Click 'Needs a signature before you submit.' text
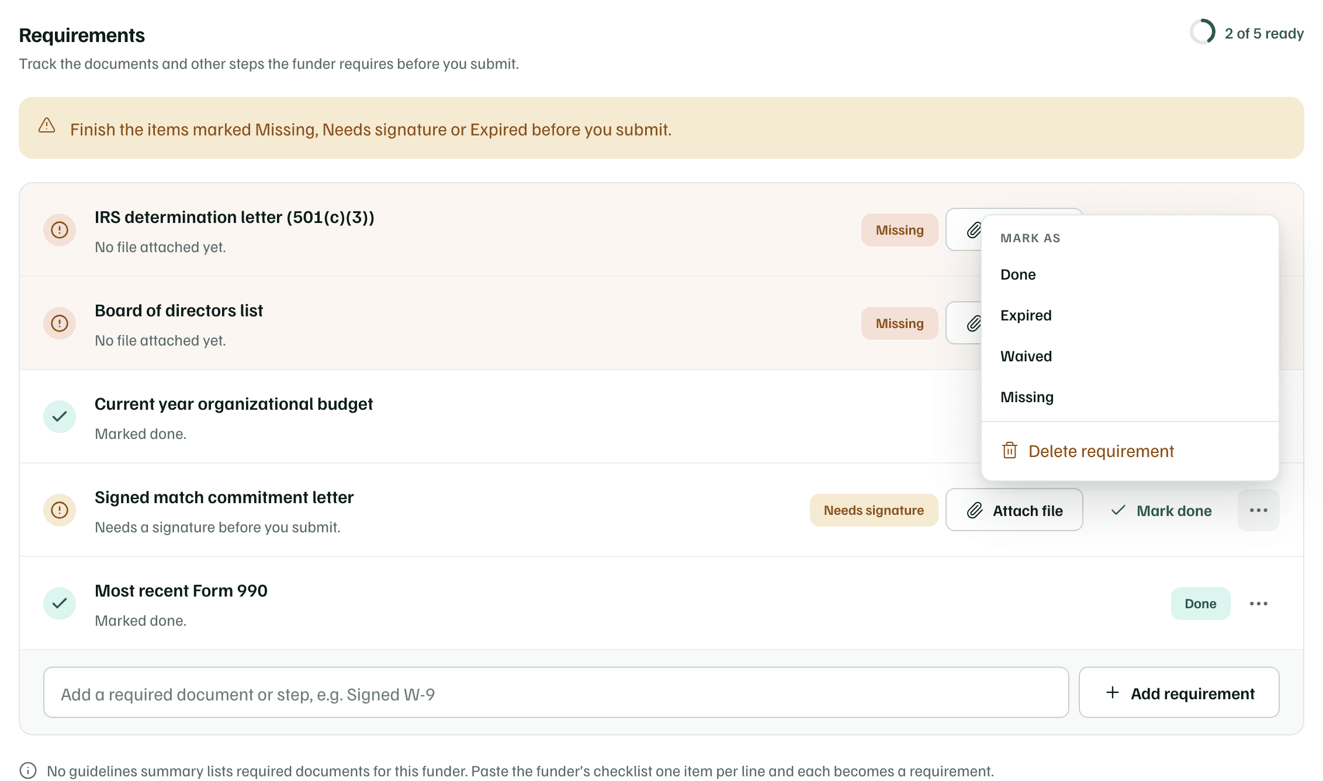Image resolution: width=1323 pixels, height=781 pixels. [x=217, y=527]
